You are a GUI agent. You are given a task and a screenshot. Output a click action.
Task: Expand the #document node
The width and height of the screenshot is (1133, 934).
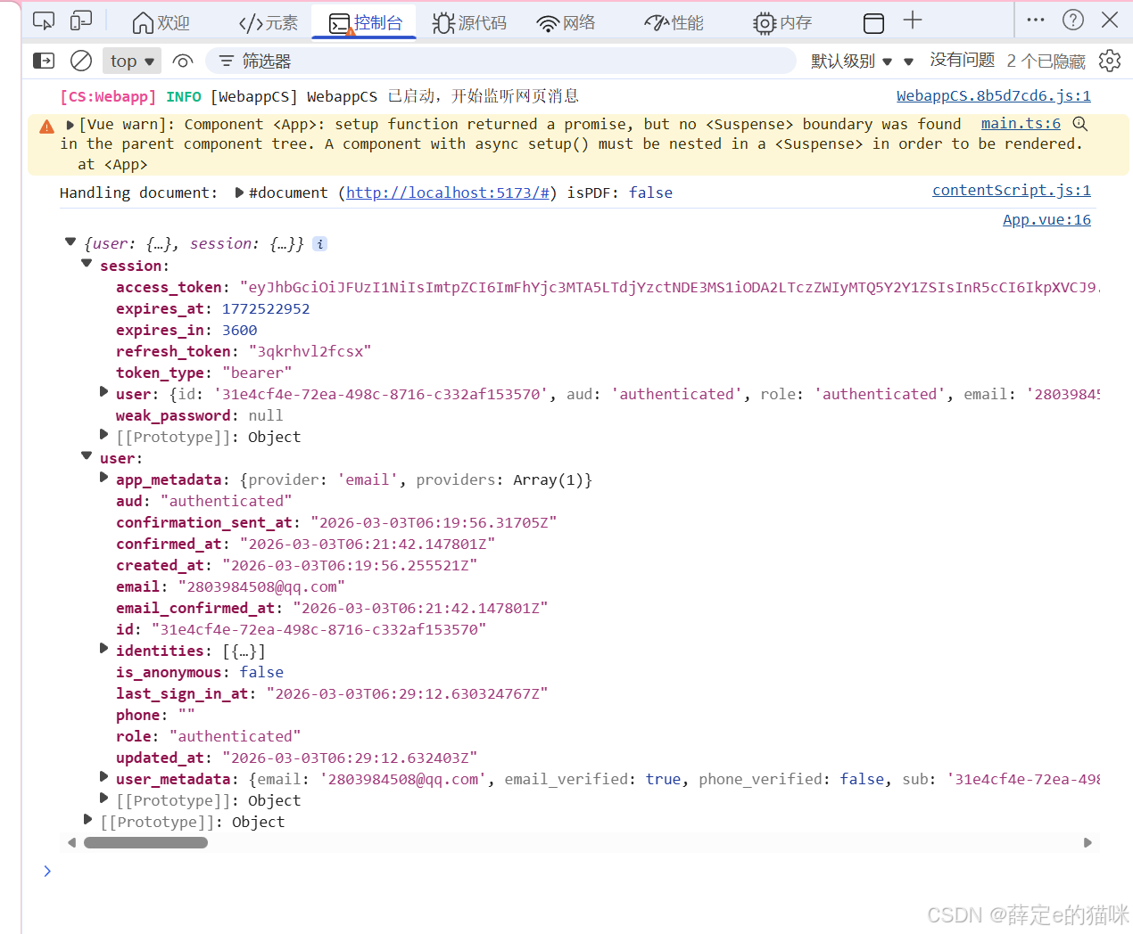(239, 193)
